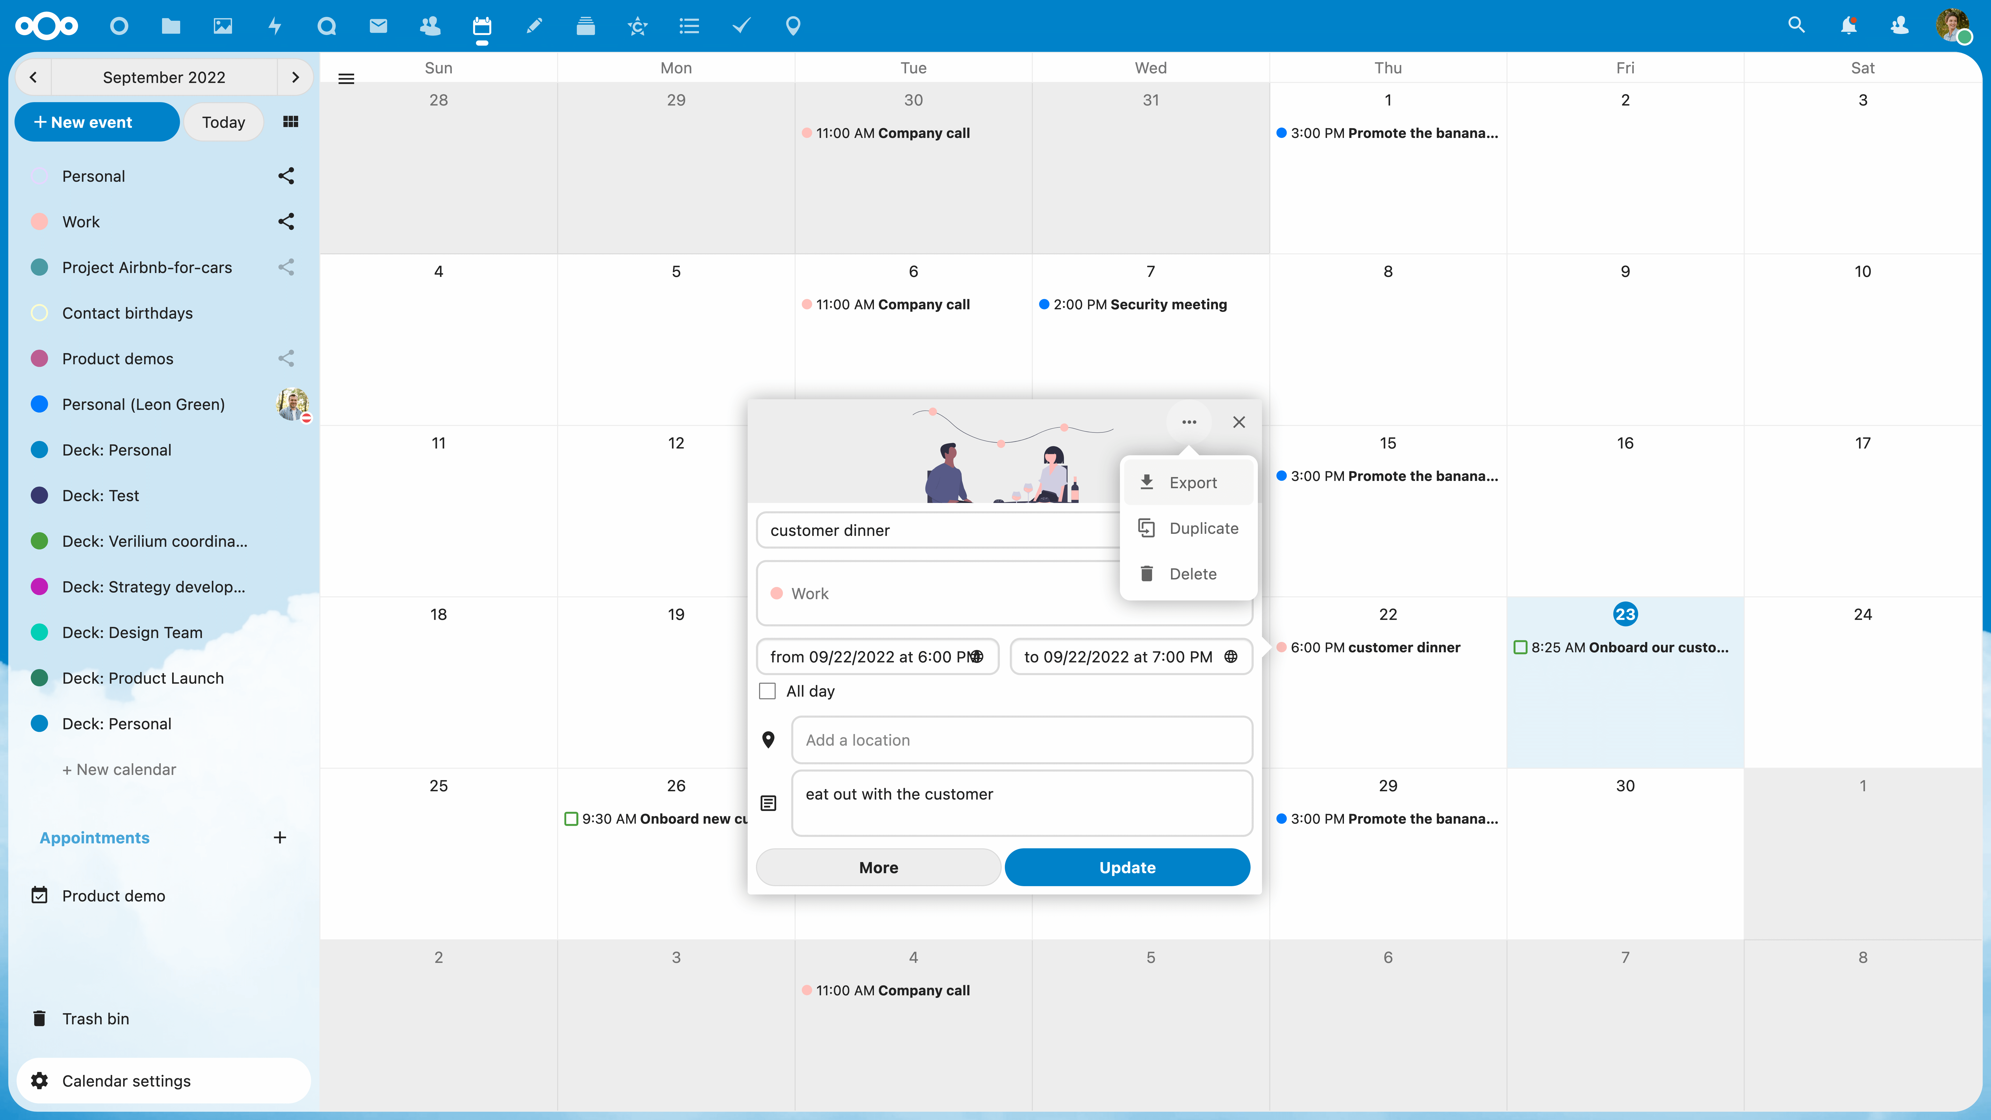Open the user avatar menu
Viewport: 1991px width, 1120px height.
click(1953, 25)
